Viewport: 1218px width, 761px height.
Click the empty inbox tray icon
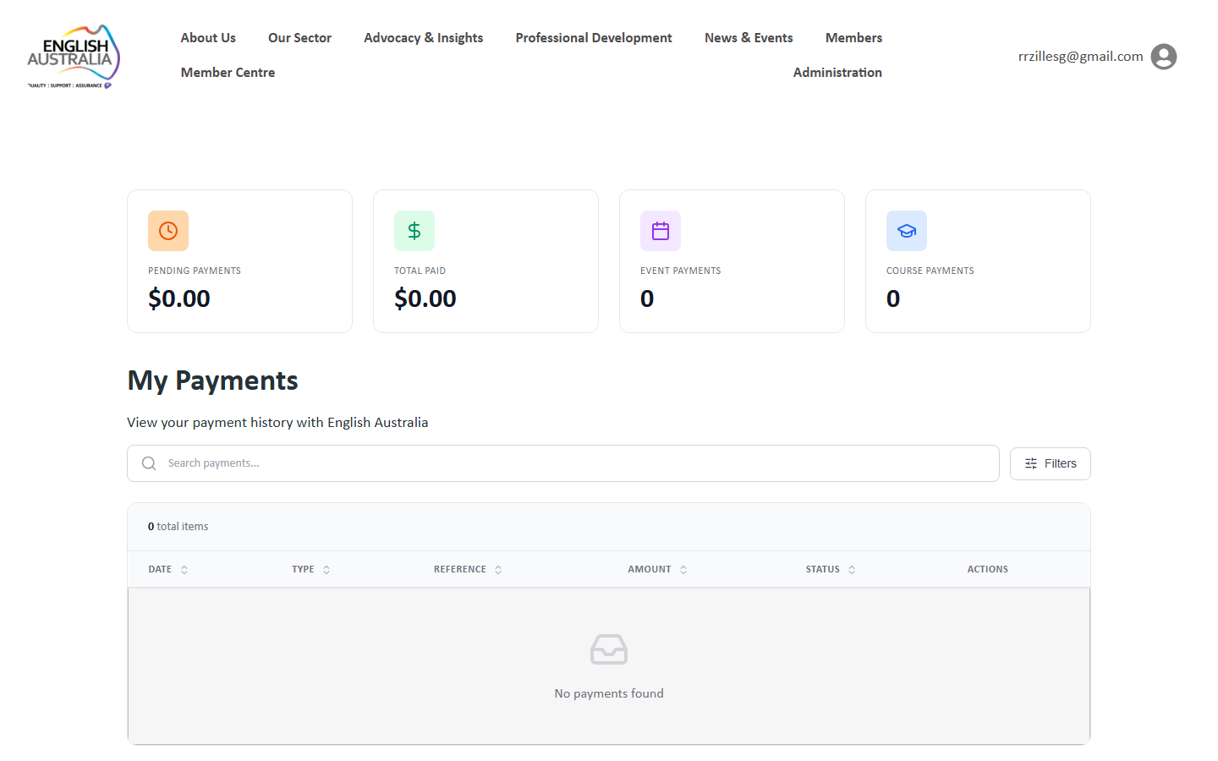[609, 649]
